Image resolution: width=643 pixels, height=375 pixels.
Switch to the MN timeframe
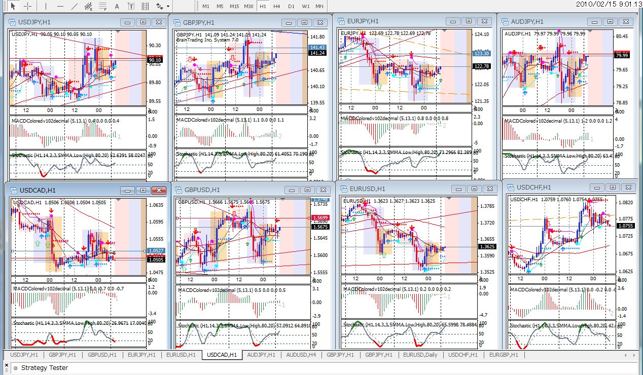click(319, 6)
